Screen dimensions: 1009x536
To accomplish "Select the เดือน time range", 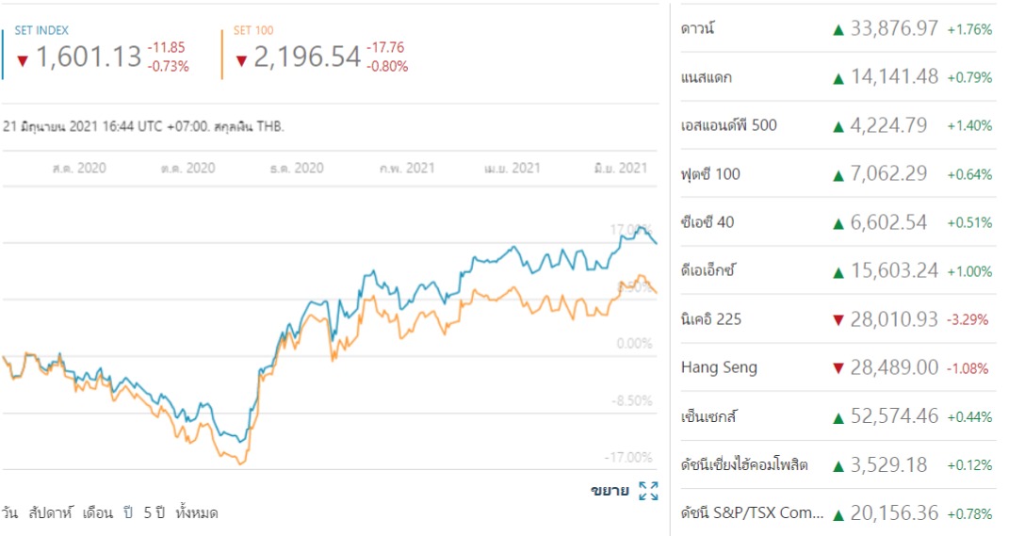I will pyautogui.click(x=99, y=513).
